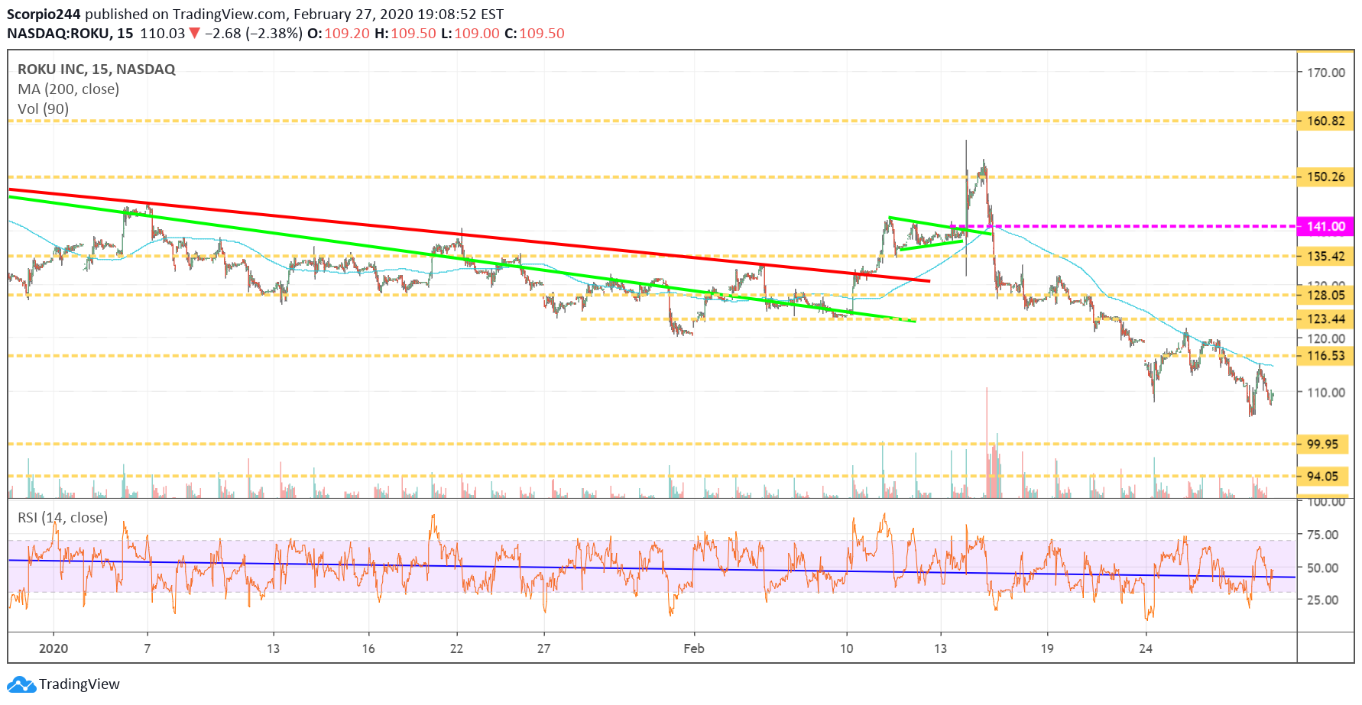
Task: Click the 2020 date axis label
Action: 54,648
